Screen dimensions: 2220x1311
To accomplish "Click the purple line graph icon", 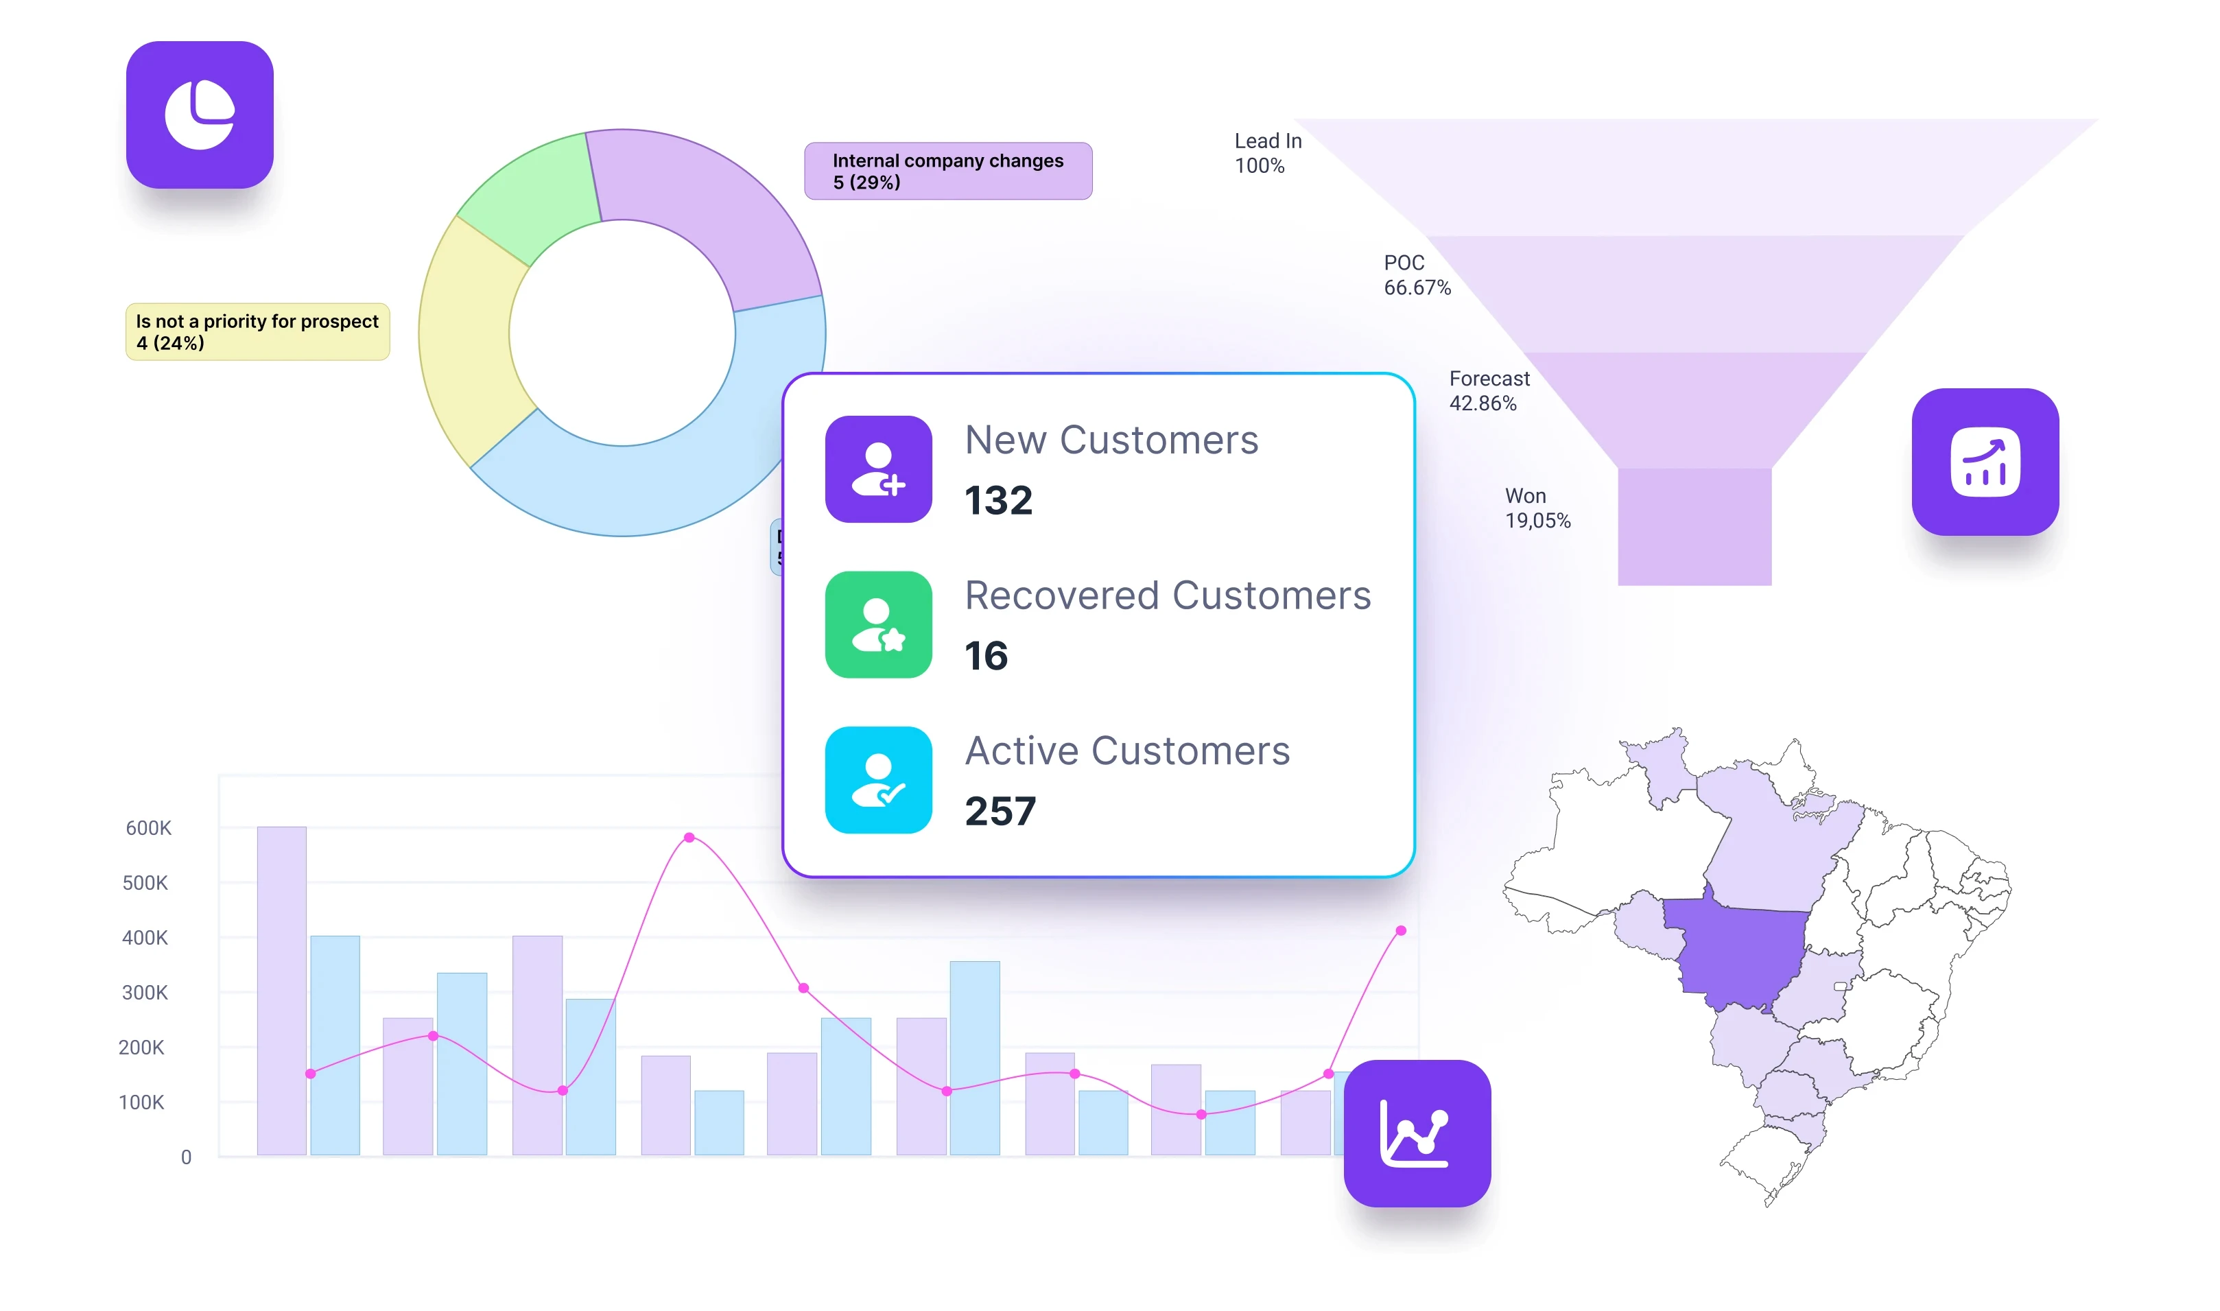I will (1417, 1133).
